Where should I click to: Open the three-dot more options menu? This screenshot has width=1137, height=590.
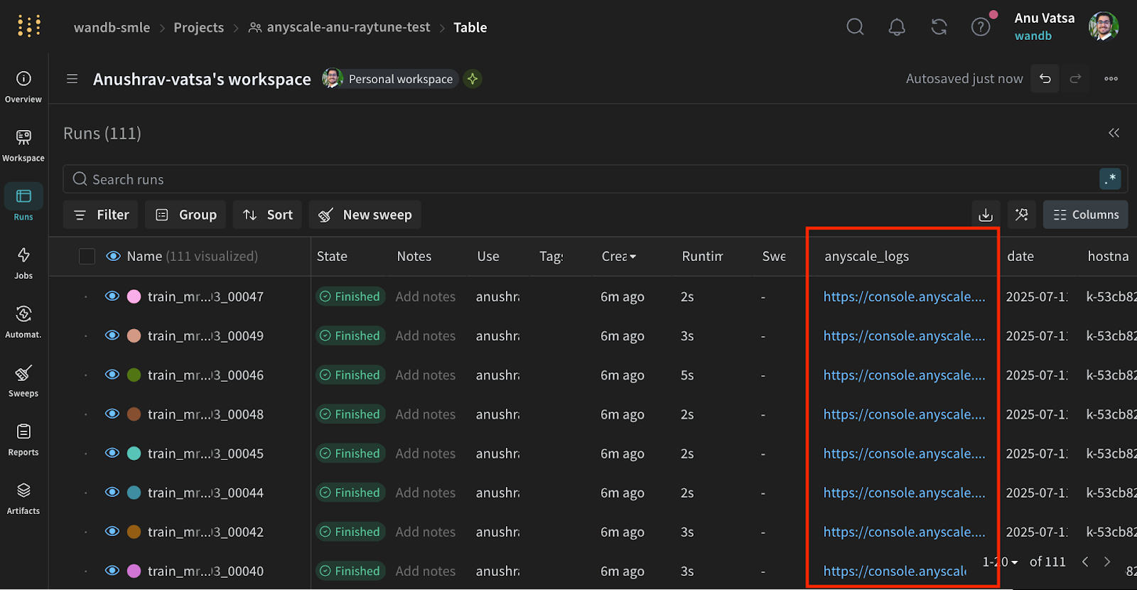click(x=1111, y=79)
